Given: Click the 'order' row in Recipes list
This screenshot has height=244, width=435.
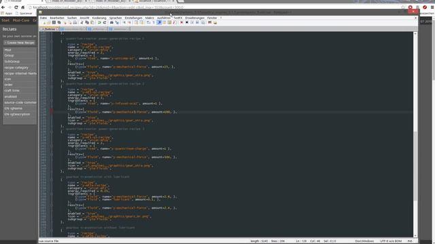Looking at the screenshot, I should pyautogui.click(x=20, y=85).
